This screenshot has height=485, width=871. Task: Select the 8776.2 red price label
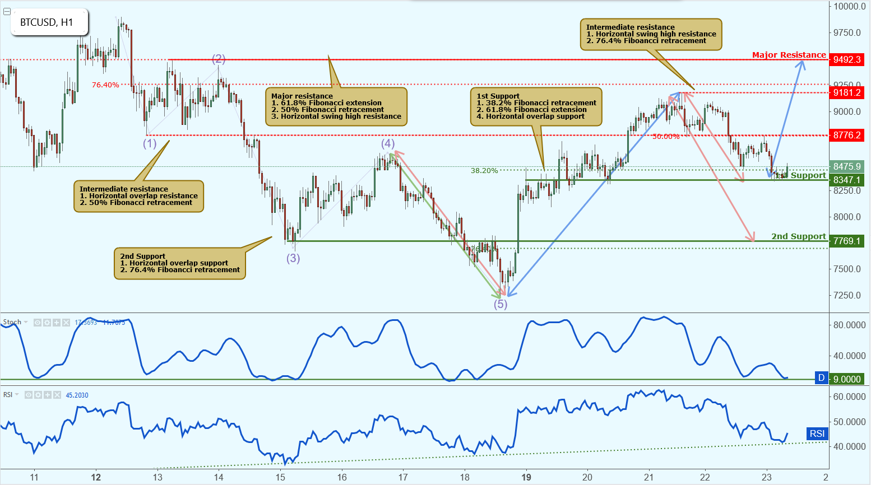point(846,135)
